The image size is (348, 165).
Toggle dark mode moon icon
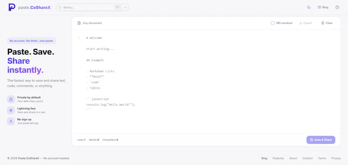click(x=308, y=7)
